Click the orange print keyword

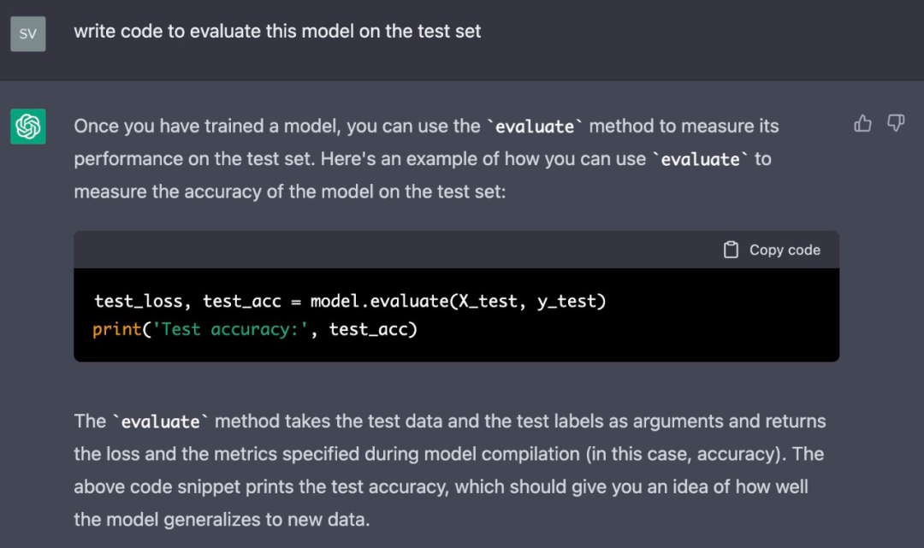tap(116, 329)
